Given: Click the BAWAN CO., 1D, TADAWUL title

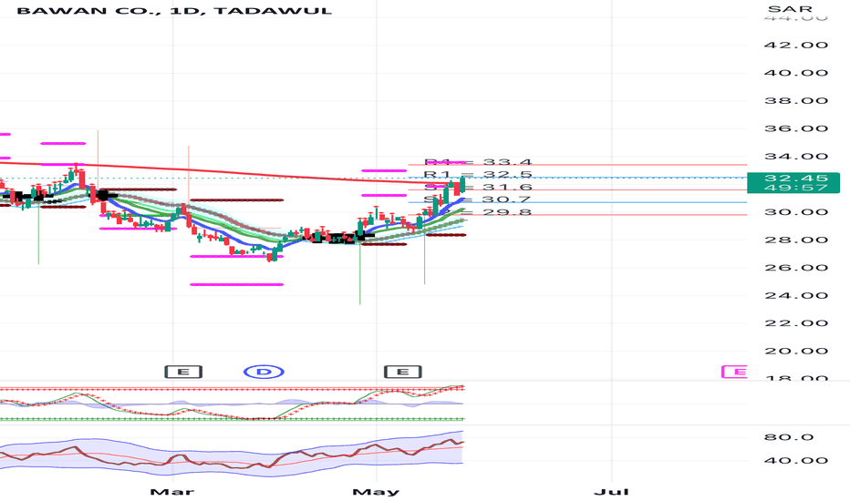Looking at the screenshot, I should click(x=174, y=11).
